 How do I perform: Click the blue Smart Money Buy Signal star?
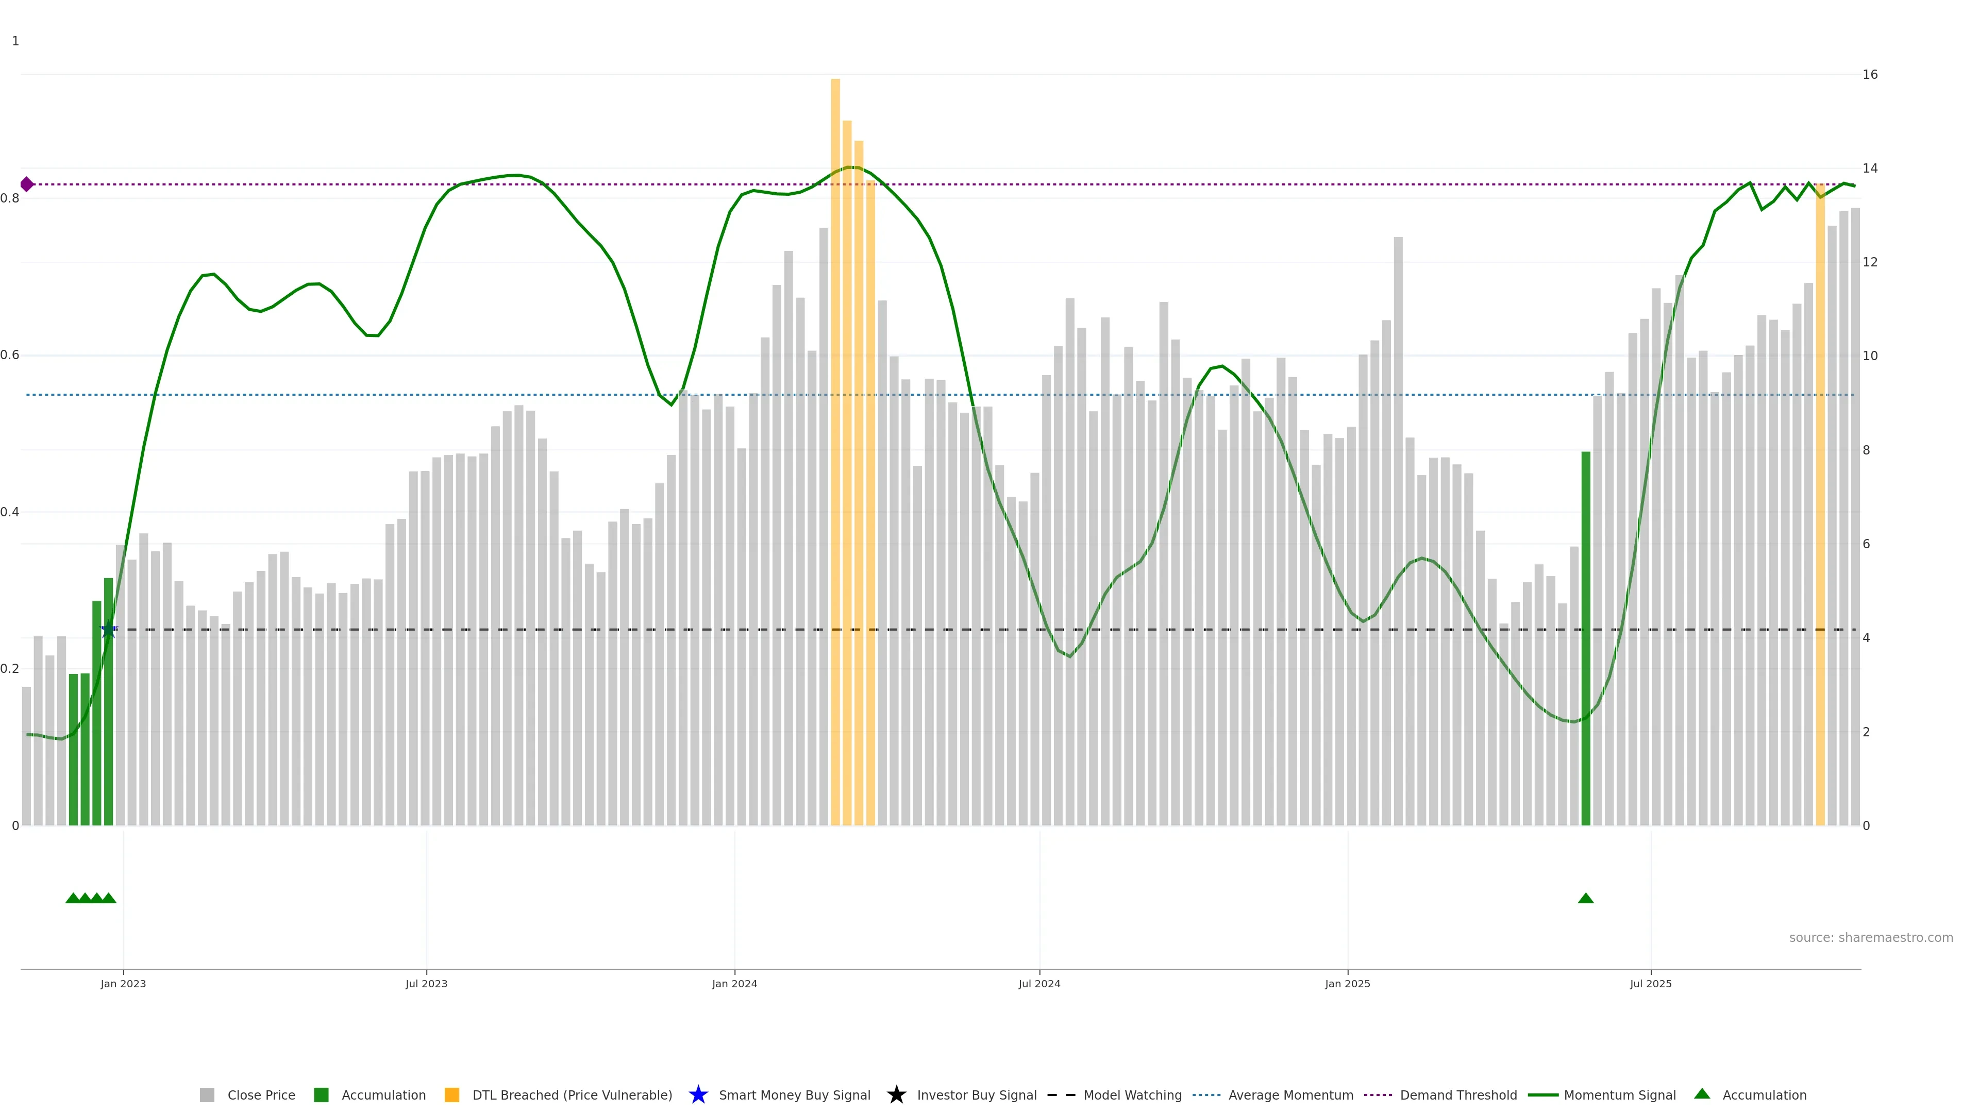coord(698,1094)
